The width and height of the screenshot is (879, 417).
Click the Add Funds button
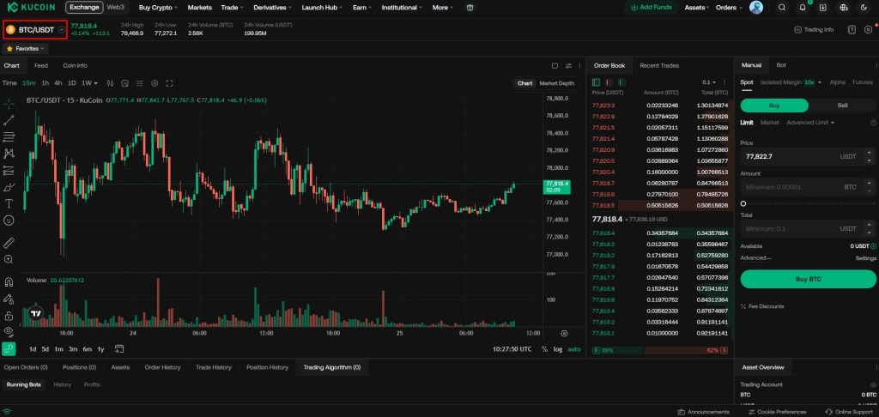tap(652, 7)
